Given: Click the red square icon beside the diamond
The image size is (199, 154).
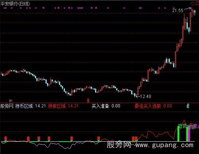Looking at the screenshot, I should pos(197,3).
